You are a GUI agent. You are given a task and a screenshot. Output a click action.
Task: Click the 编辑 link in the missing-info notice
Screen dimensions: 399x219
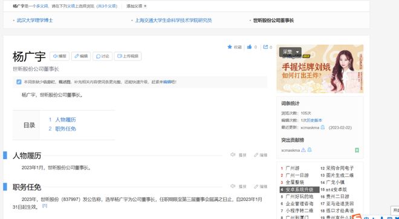coord(167,82)
